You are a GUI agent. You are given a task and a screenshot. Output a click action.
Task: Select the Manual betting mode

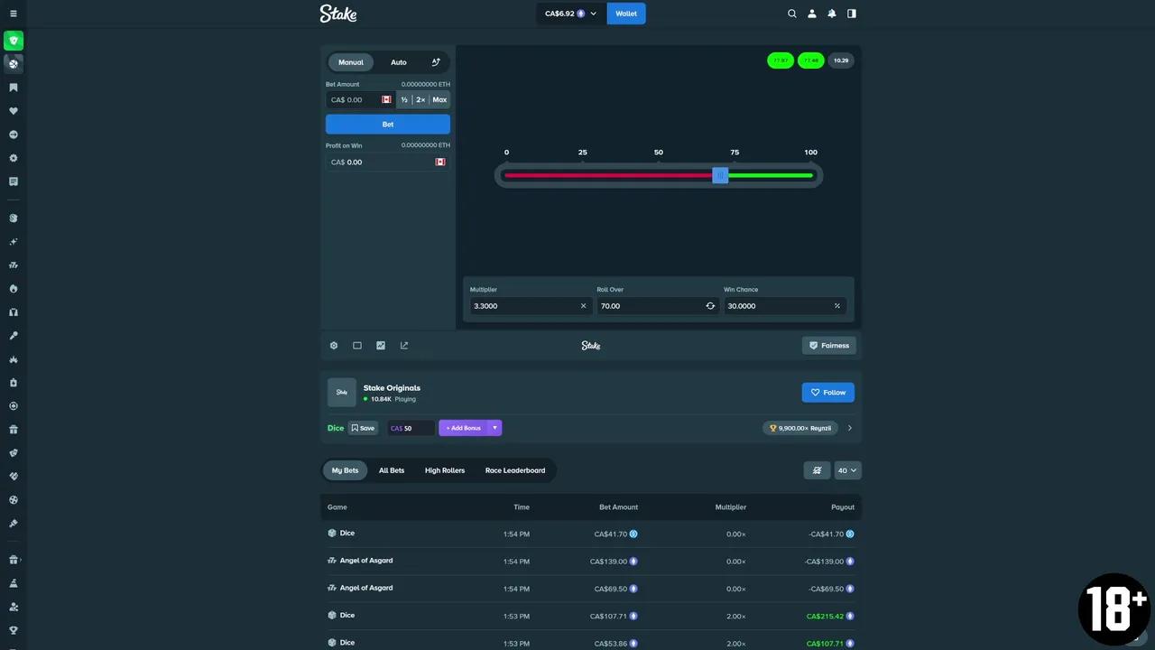click(x=351, y=62)
